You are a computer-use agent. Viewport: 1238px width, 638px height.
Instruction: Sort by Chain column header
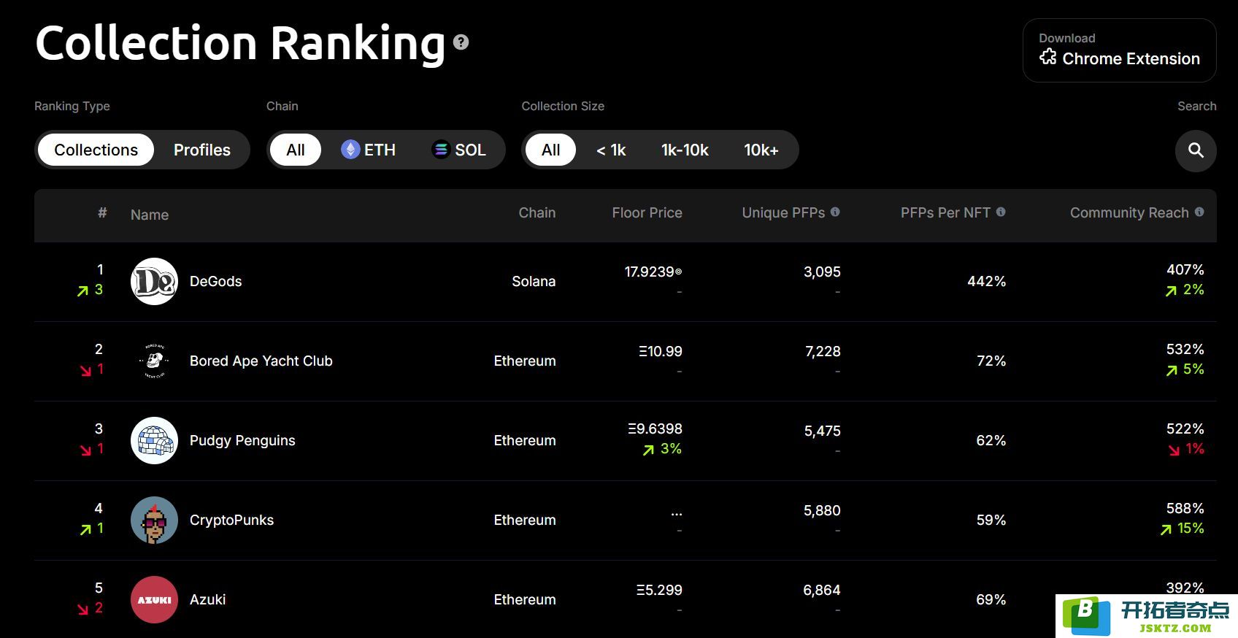(x=537, y=212)
